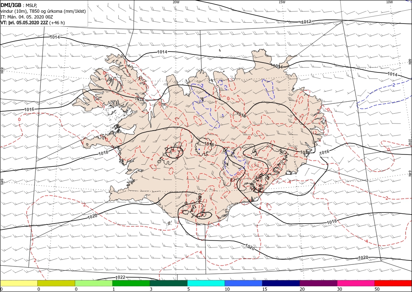The width and height of the screenshot is (412, 292).
Task: Click the legend value '1'
Action: (x=114, y=290)
